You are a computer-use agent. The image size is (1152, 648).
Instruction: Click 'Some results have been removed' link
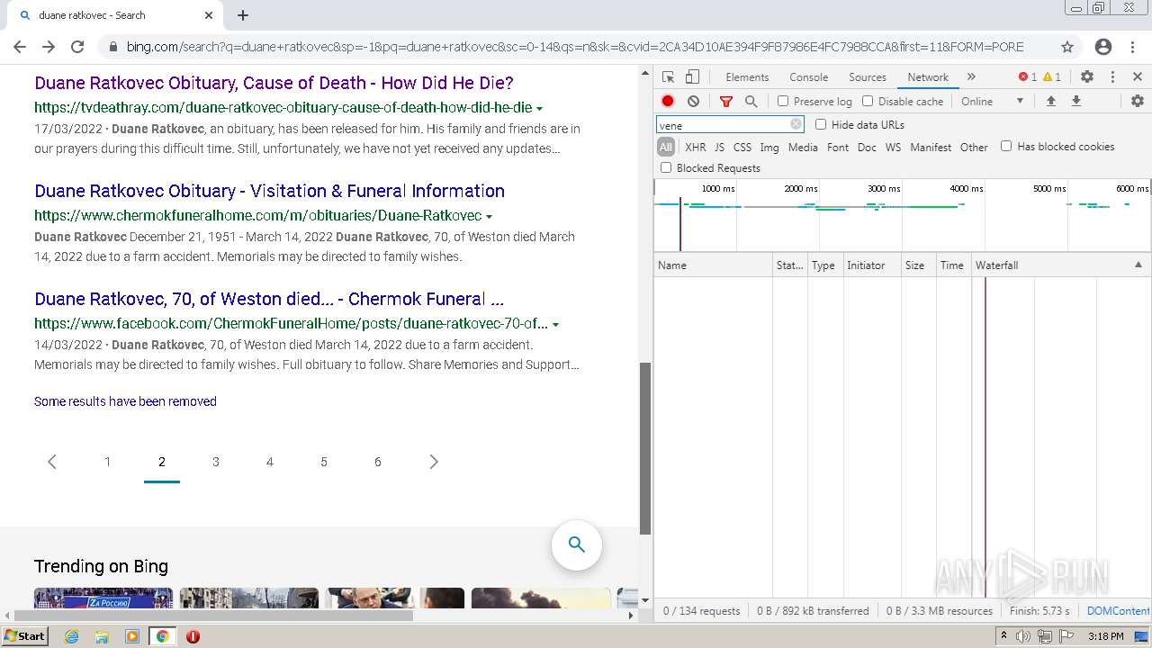125,401
